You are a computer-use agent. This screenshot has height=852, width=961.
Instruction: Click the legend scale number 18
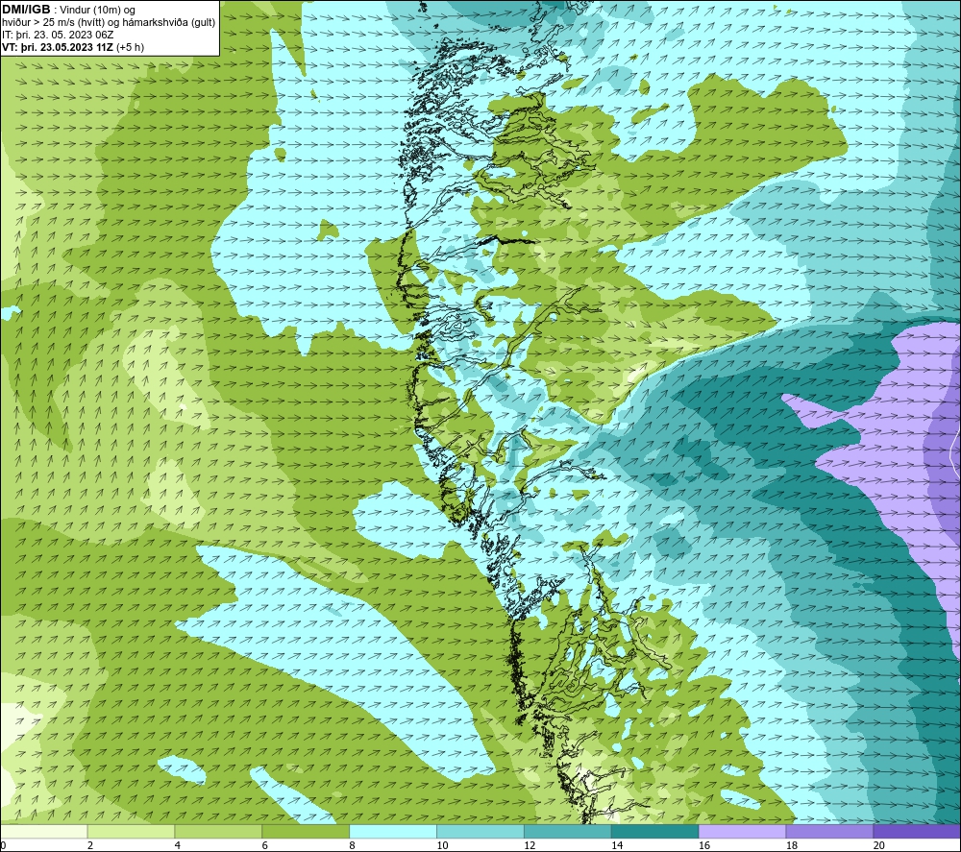coord(791,845)
